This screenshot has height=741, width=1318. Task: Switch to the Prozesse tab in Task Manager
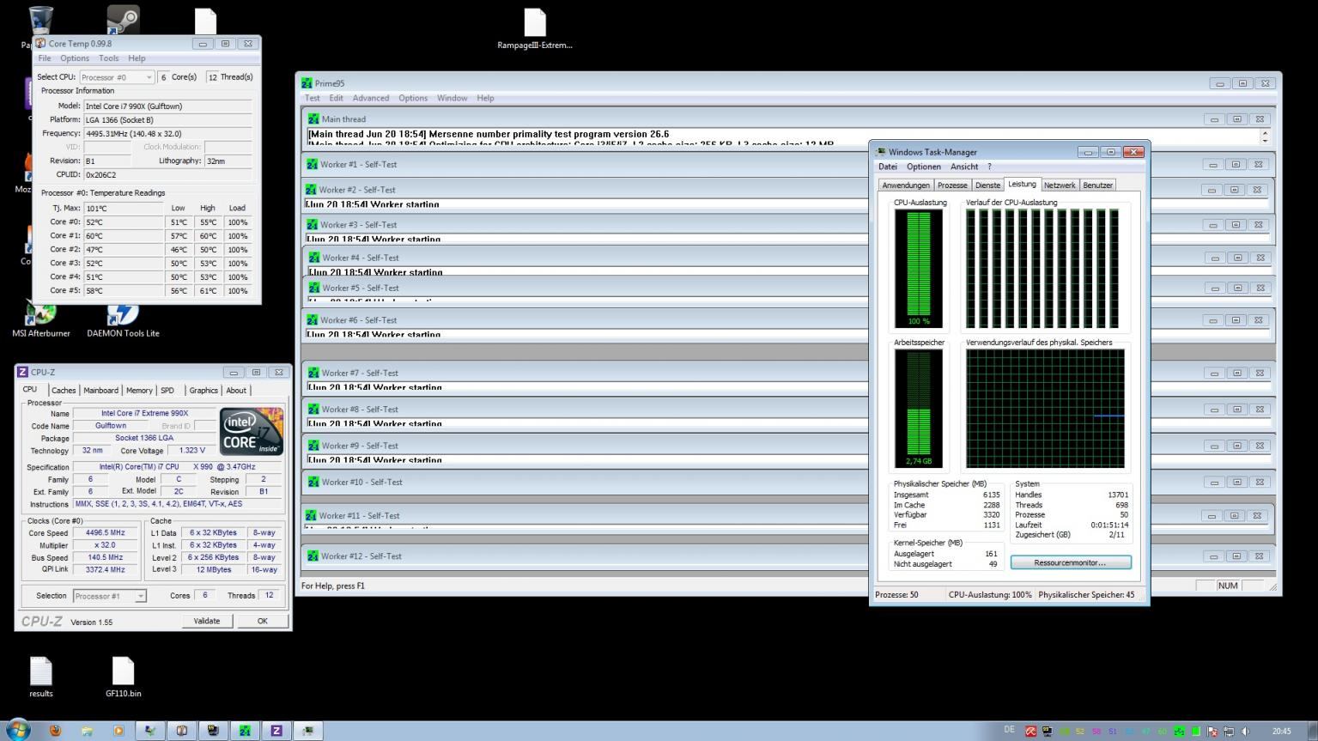pyautogui.click(x=952, y=185)
